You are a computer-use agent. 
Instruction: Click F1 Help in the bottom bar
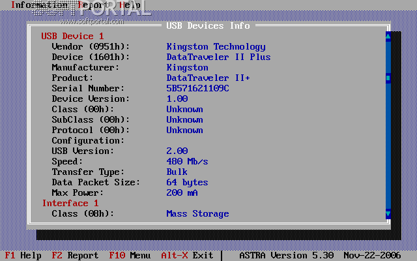click(x=23, y=255)
